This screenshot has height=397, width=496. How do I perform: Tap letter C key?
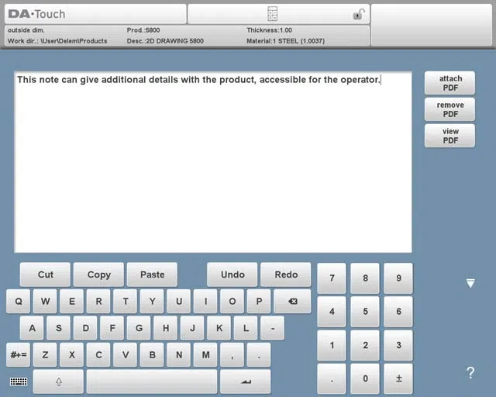coord(98,354)
